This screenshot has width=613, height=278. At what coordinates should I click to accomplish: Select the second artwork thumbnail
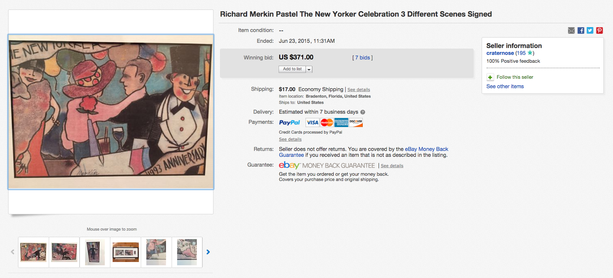pyautogui.click(x=64, y=252)
